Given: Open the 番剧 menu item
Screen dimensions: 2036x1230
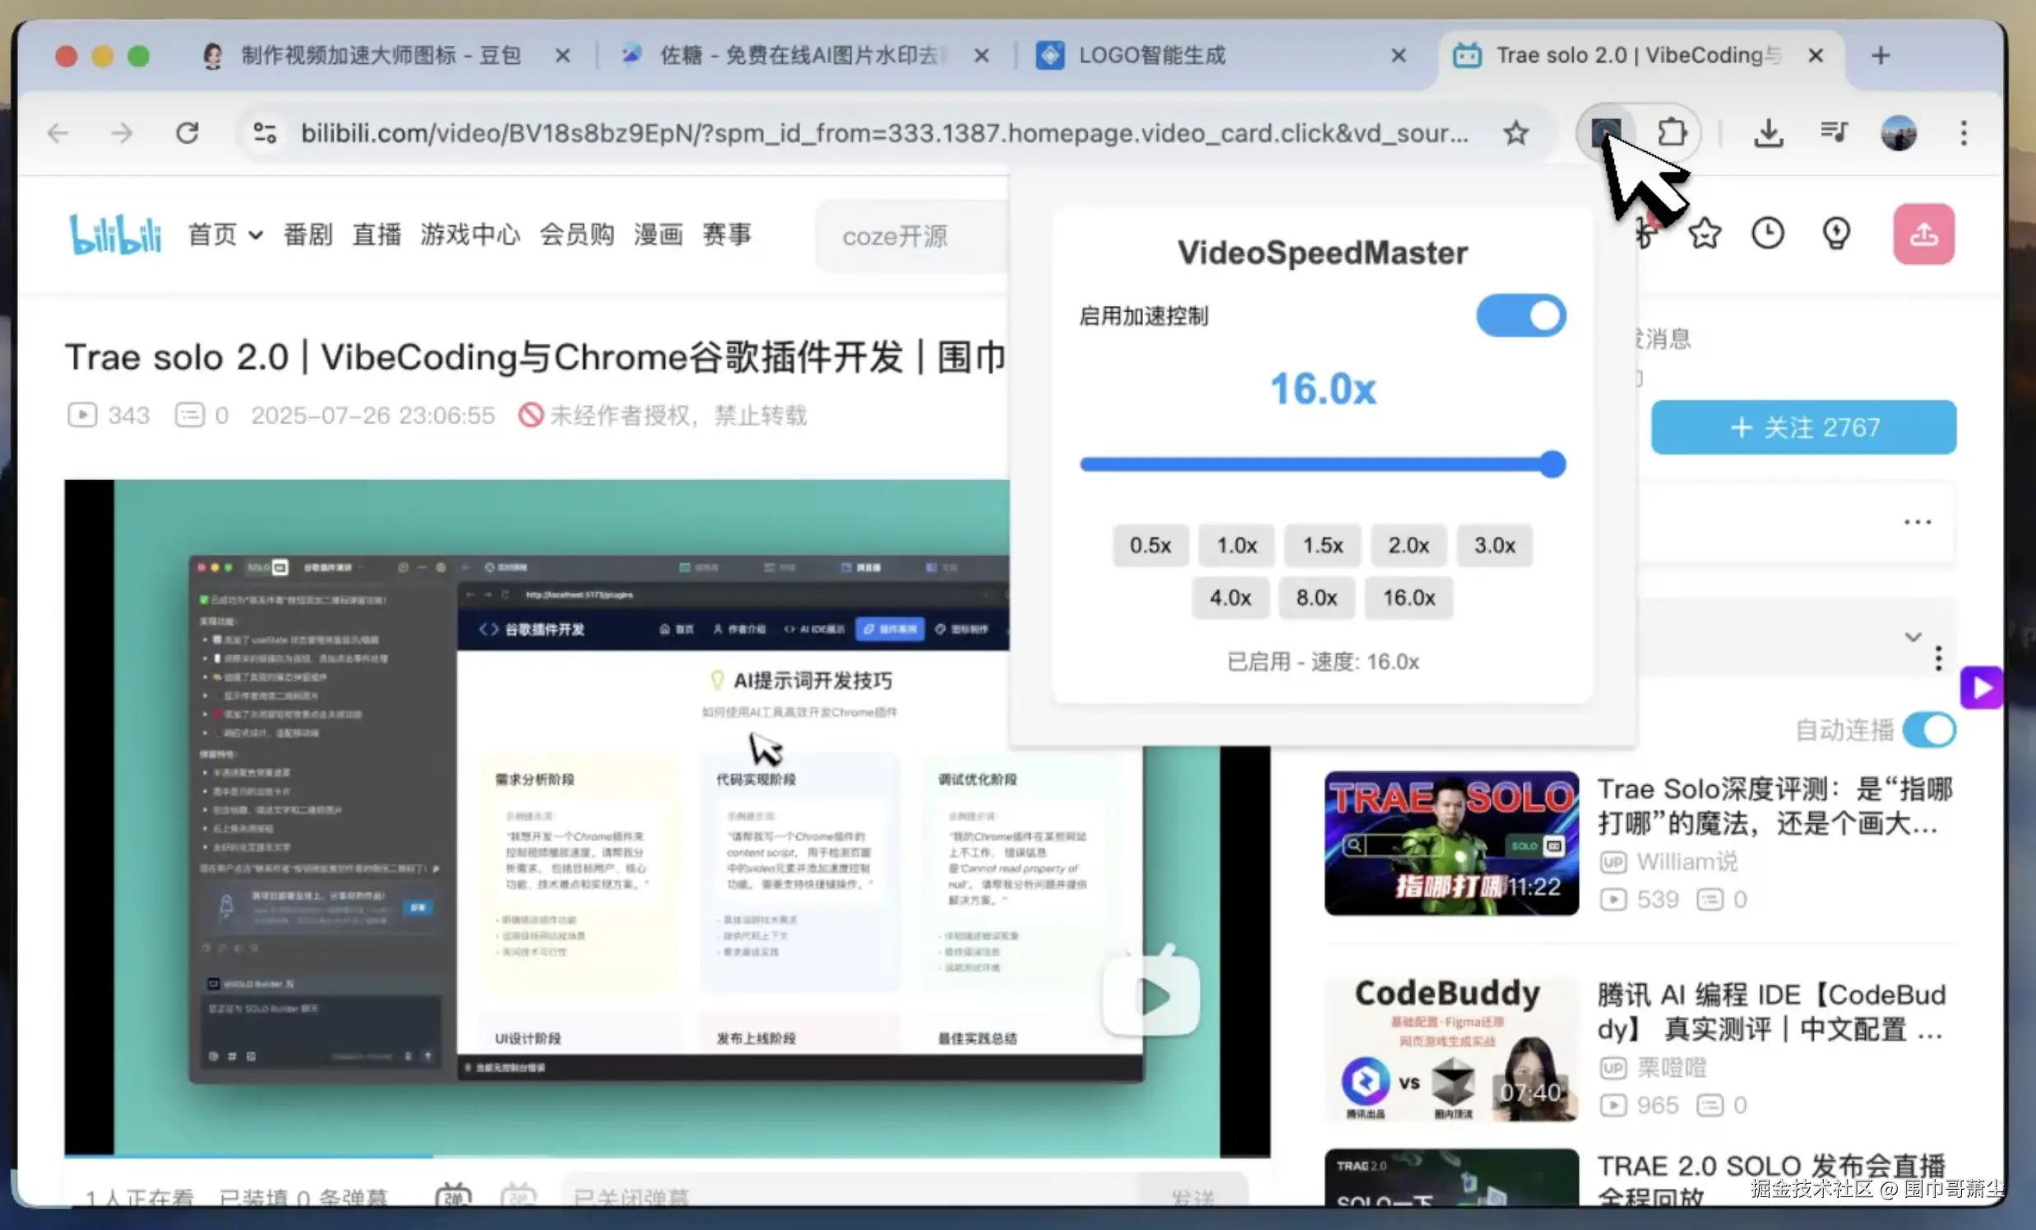Looking at the screenshot, I should 308,234.
